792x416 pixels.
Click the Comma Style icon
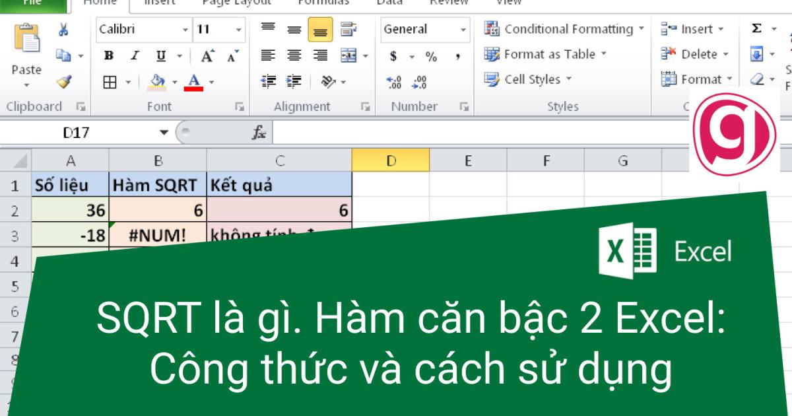[458, 55]
